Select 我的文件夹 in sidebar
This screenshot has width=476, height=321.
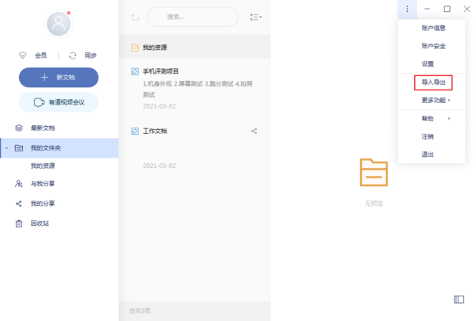click(x=59, y=148)
